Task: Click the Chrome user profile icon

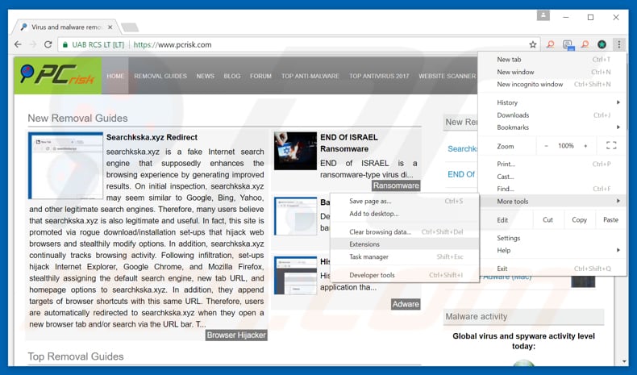Action: [x=543, y=16]
